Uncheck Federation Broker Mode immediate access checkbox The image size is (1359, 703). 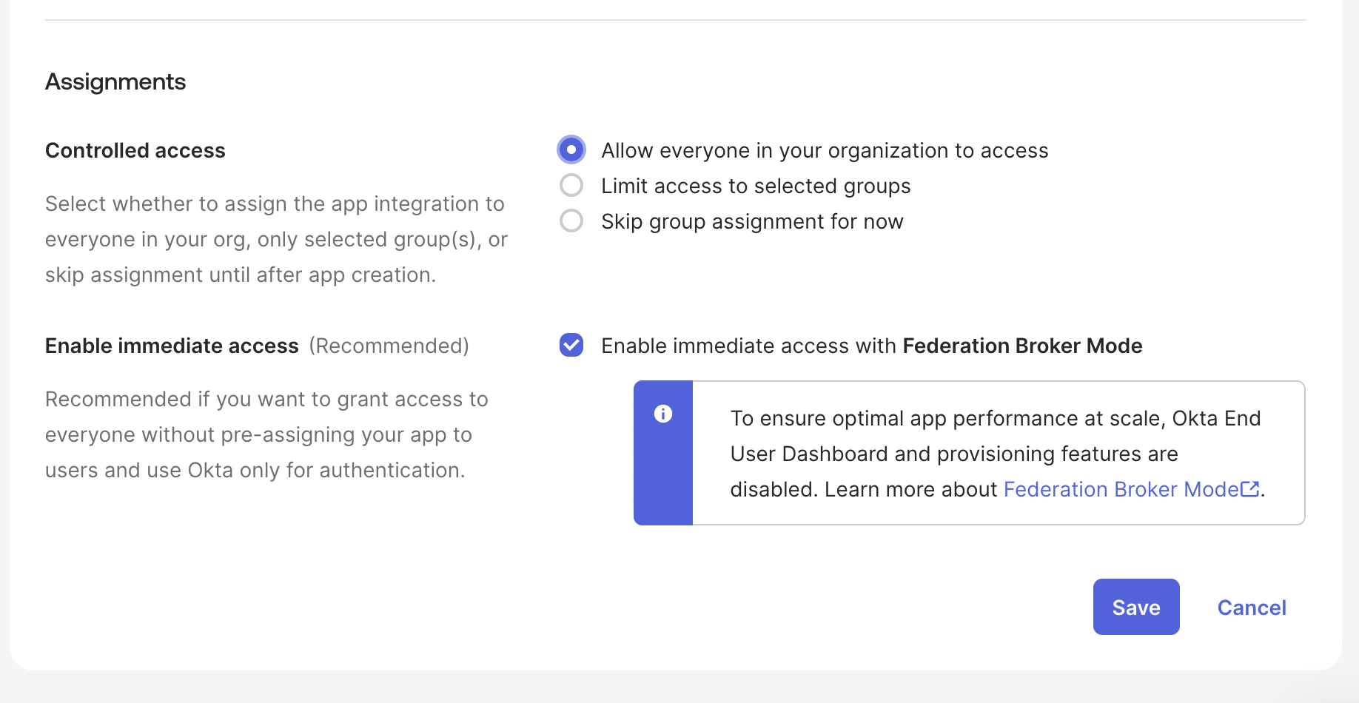(571, 346)
